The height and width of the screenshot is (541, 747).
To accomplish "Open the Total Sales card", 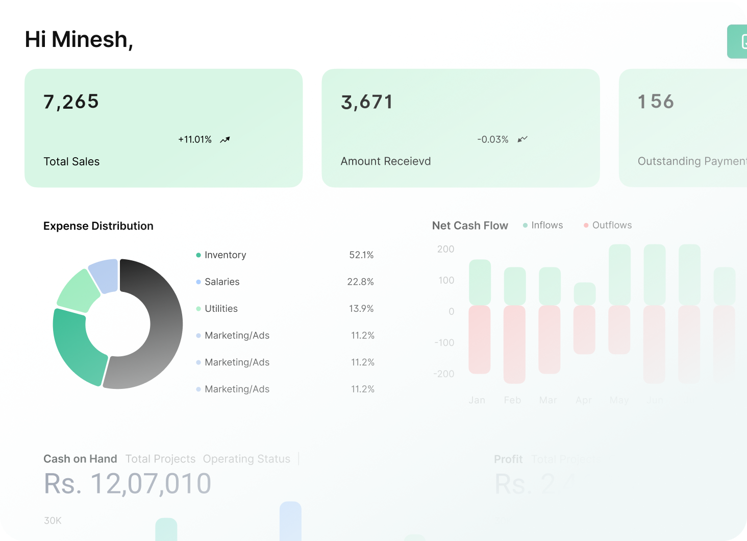I will click(x=163, y=128).
